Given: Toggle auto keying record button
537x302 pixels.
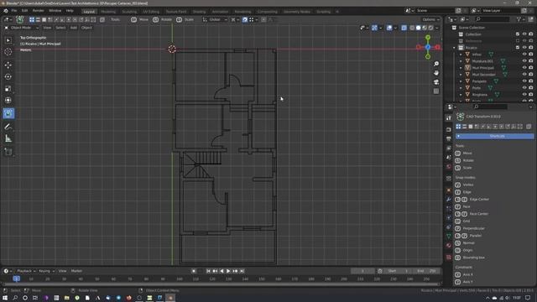Looking at the screenshot, I should coord(194,271).
